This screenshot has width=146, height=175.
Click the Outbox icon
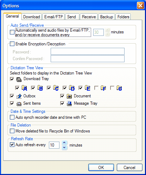pos(19,96)
